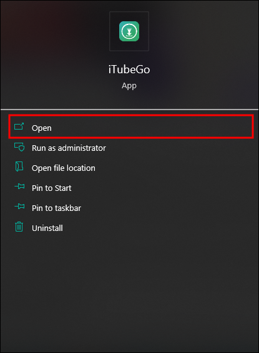Screen dimensions: 259x353
Task: Select the Open menu entry text
Action: [42, 128]
